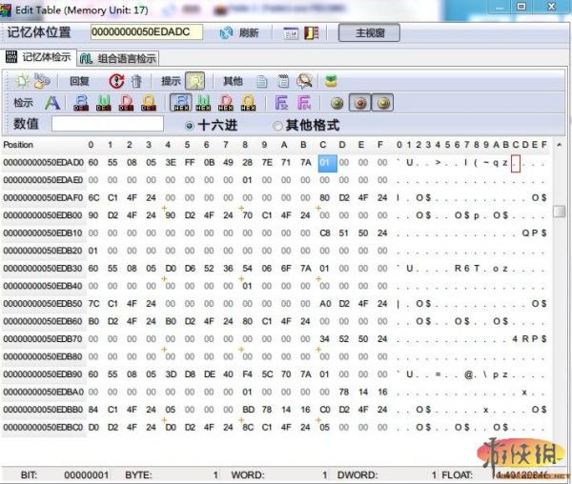Click the 数值 value input field
This screenshot has height=484, width=572.
pos(108,124)
